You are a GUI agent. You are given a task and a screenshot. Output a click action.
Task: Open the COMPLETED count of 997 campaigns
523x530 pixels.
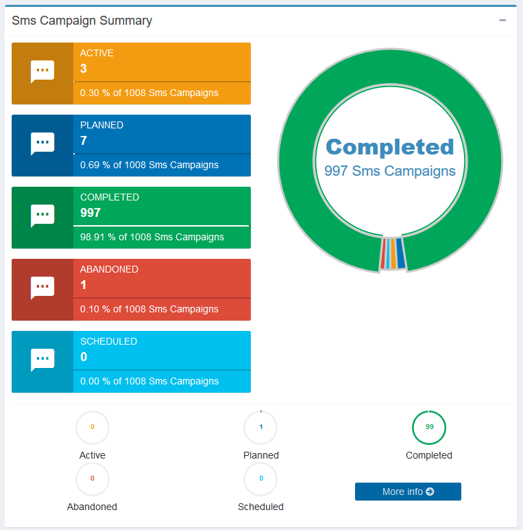[90, 213]
